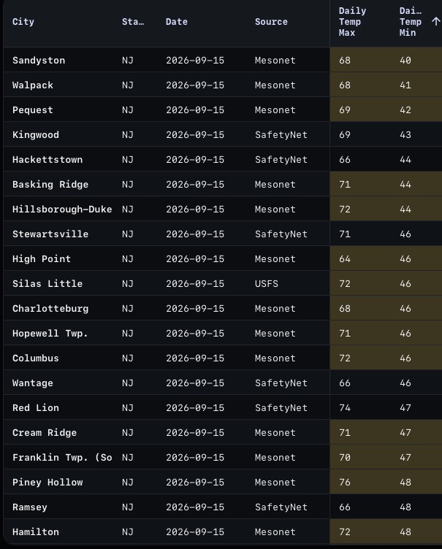This screenshot has width=442, height=549.
Task: Click Mesonet source in Pequest row
Action: point(275,110)
